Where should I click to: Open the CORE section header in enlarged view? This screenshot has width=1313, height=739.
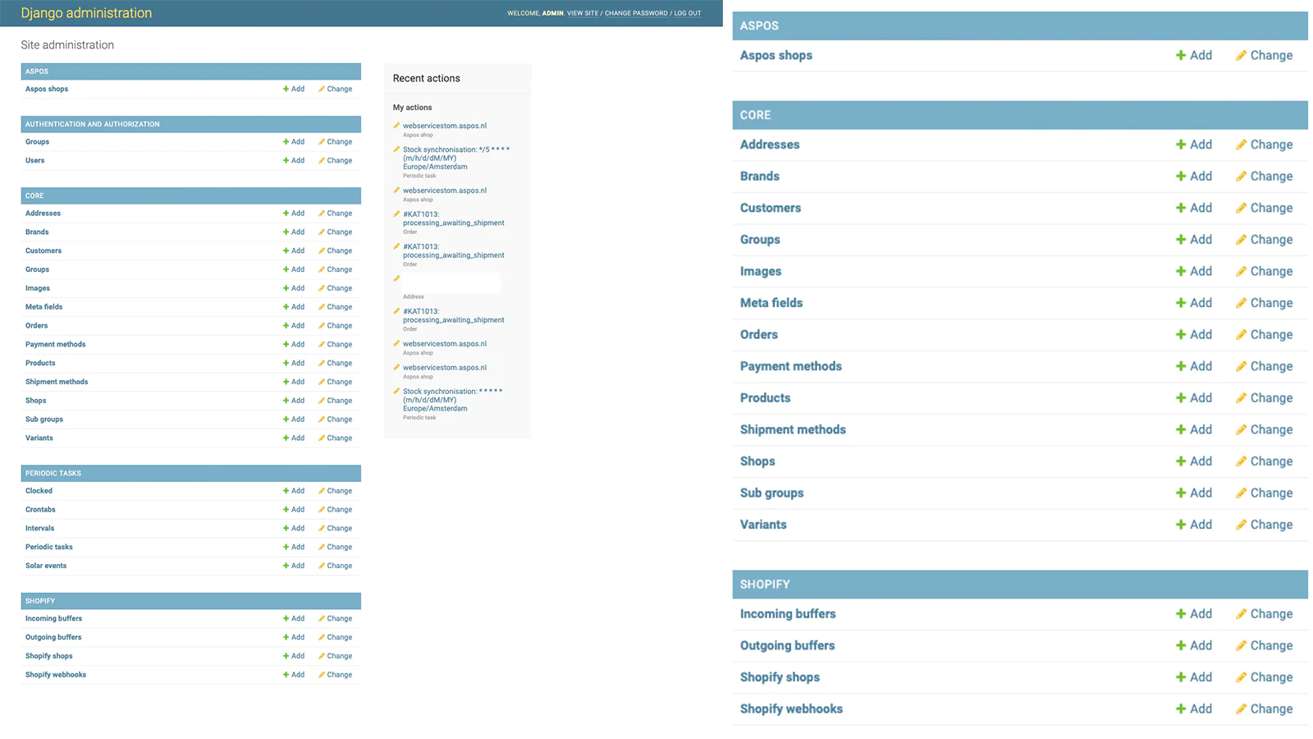(755, 115)
